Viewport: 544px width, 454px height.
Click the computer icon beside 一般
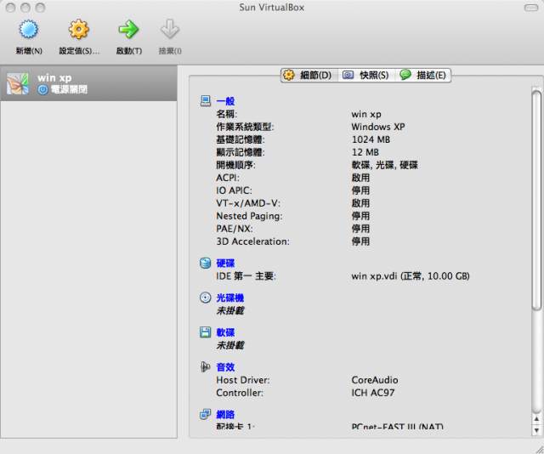(206, 101)
